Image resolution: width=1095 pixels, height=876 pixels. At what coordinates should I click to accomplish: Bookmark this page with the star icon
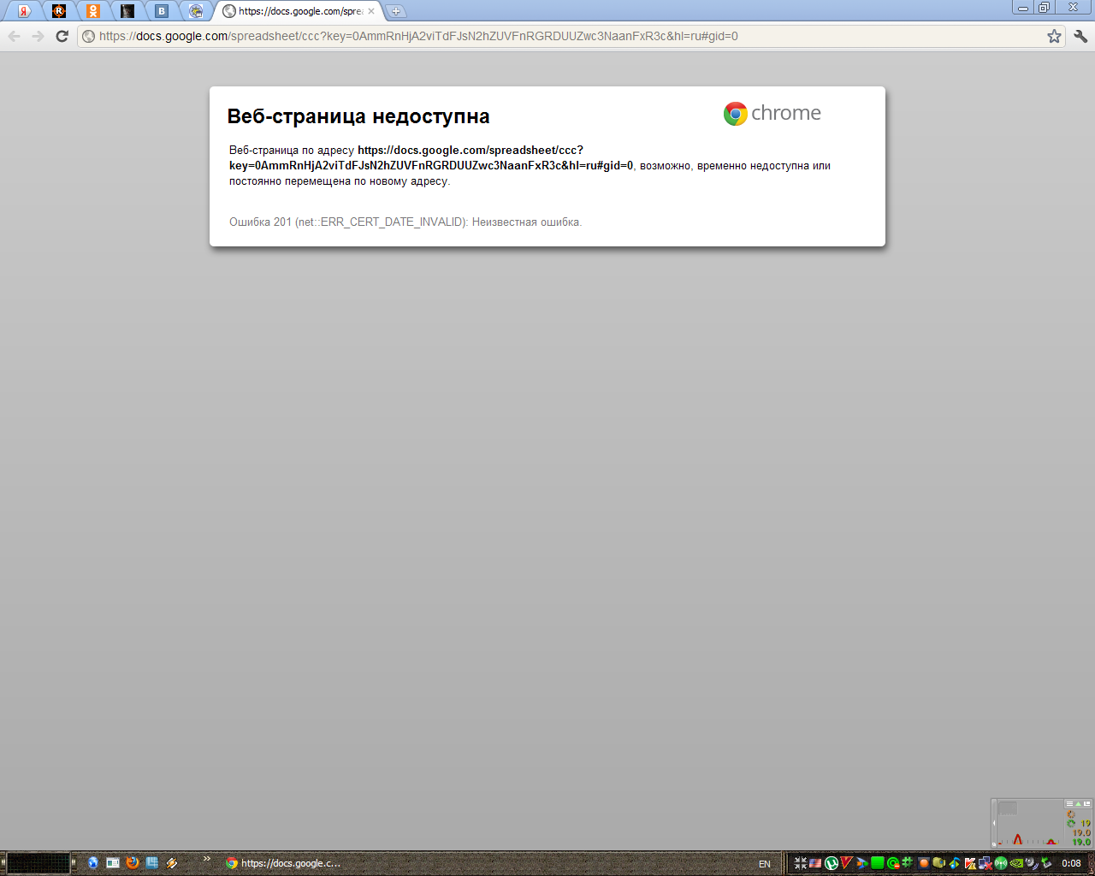[x=1054, y=36]
